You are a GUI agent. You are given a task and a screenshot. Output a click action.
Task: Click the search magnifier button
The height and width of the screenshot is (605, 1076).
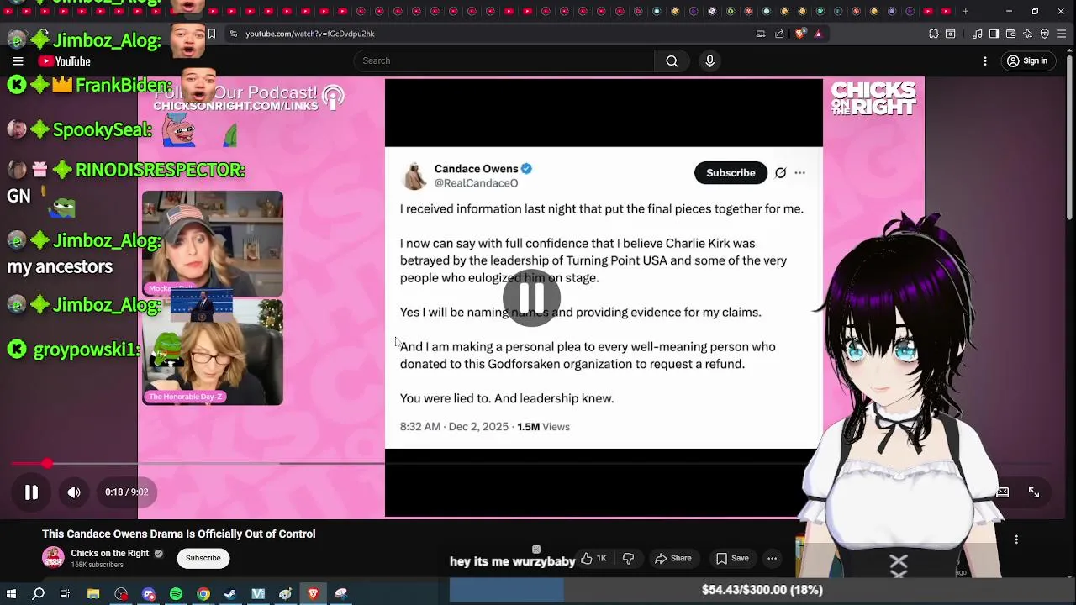tap(672, 60)
